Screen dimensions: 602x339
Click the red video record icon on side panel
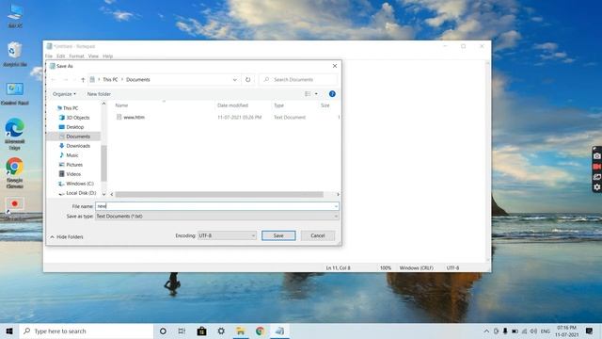click(x=596, y=167)
